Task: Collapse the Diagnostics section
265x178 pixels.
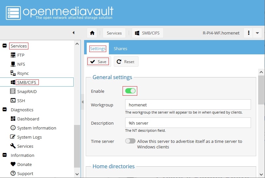Action: [5, 110]
